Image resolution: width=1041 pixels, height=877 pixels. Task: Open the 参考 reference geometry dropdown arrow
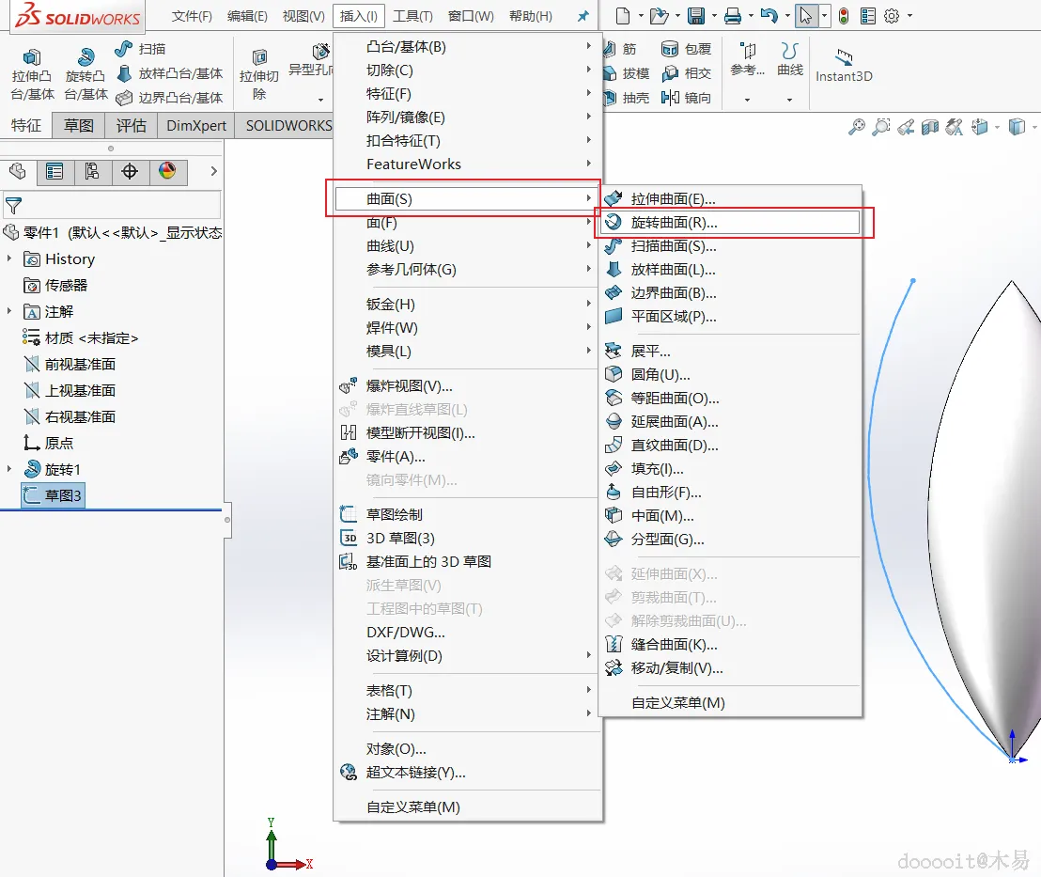tap(747, 100)
